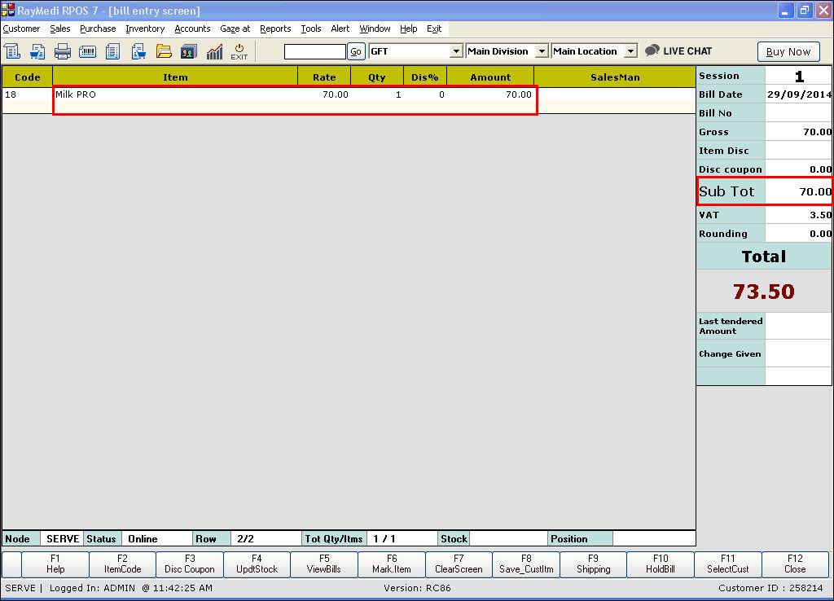
Task: Click the 'Online' status text
Action: pyautogui.click(x=143, y=539)
